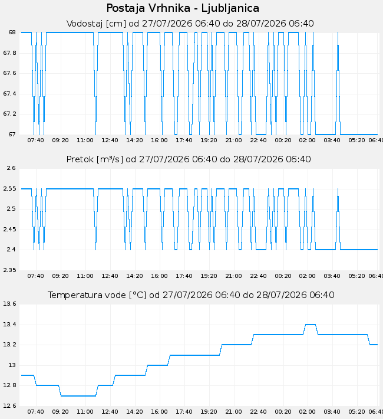This screenshot has width=383, height=419.
Task: Click the 2.55 y-axis label in Pretok chart
Action: 9,189
